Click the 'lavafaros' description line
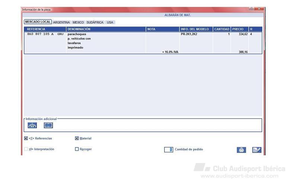Image resolution: width=286 pixels, height=179 pixels. [74, 43]
